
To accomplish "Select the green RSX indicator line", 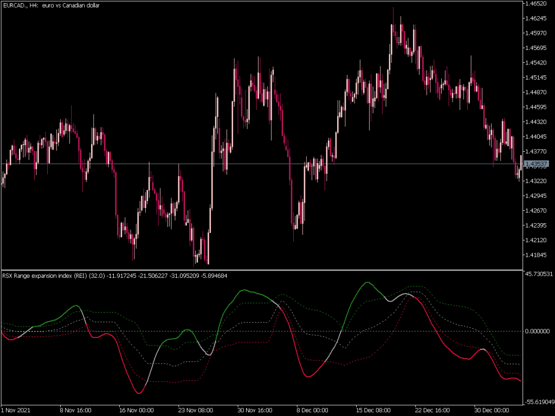I will click(x=366, y=282).
